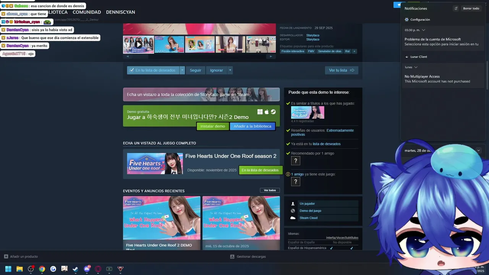489x275 pixels.
Task: Open File Explorer from the taskbar
Action: [x=19, y=269]
